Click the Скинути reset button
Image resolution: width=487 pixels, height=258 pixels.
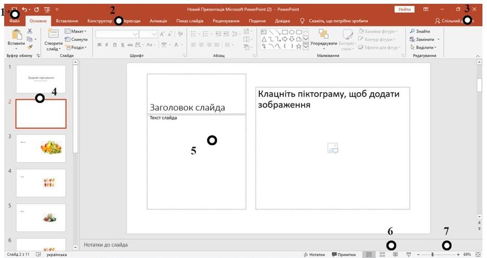tap(76, 39)
